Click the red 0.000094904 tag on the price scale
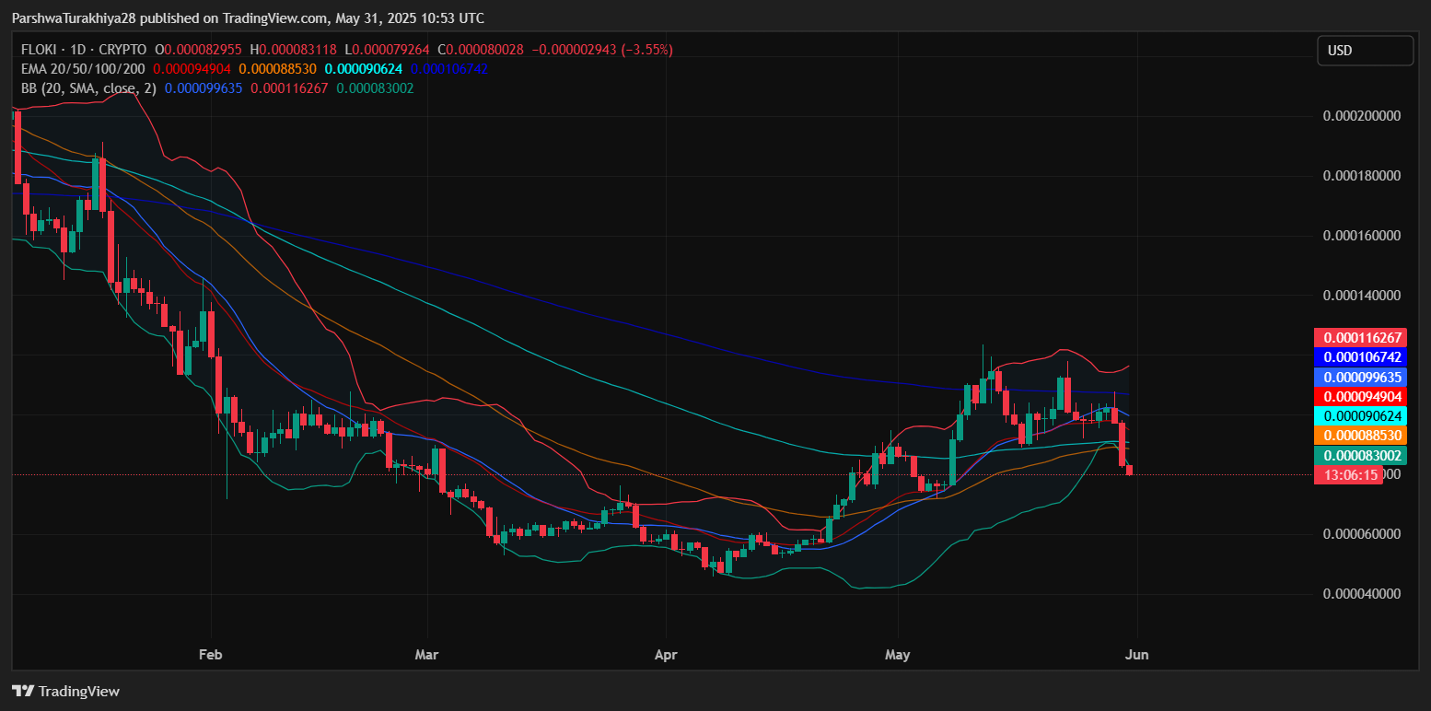Screen dimensions: 1431x711 pyautogui.click(x=1362, y=397)
